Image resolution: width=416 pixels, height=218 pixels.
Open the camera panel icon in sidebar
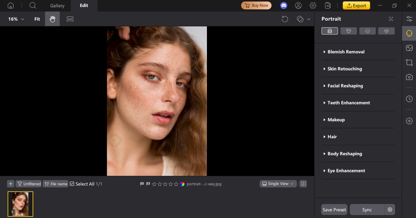(x=409, y=77)
